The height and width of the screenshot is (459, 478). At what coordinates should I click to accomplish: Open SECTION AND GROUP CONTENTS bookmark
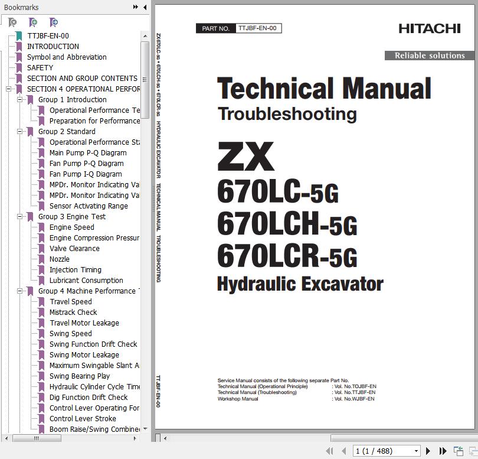click(x=82, y=79)
